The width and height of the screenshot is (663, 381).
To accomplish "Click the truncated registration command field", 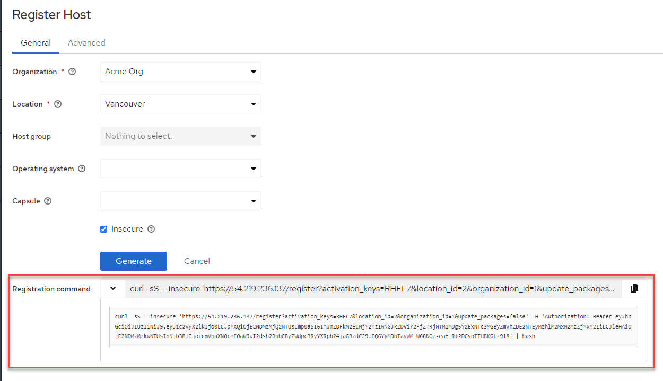I will (372, 289).
